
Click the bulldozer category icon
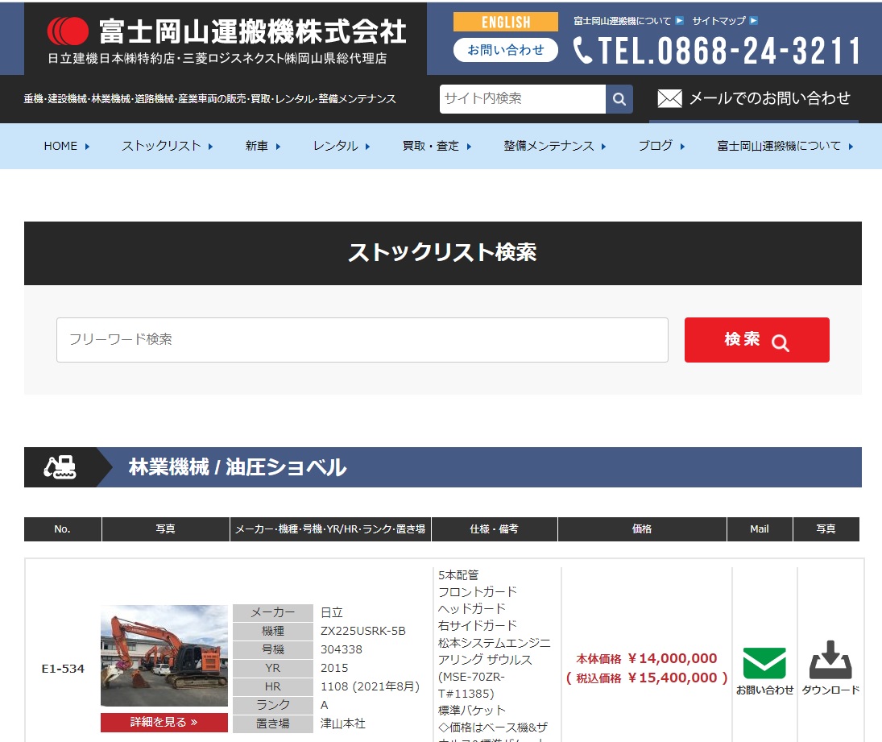click(60, 467)
